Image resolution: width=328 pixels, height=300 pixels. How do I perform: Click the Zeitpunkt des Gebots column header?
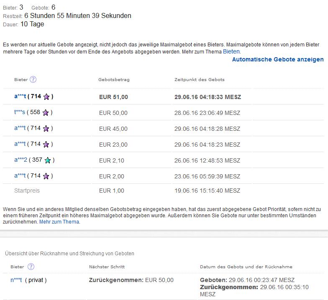coord(199,79)
